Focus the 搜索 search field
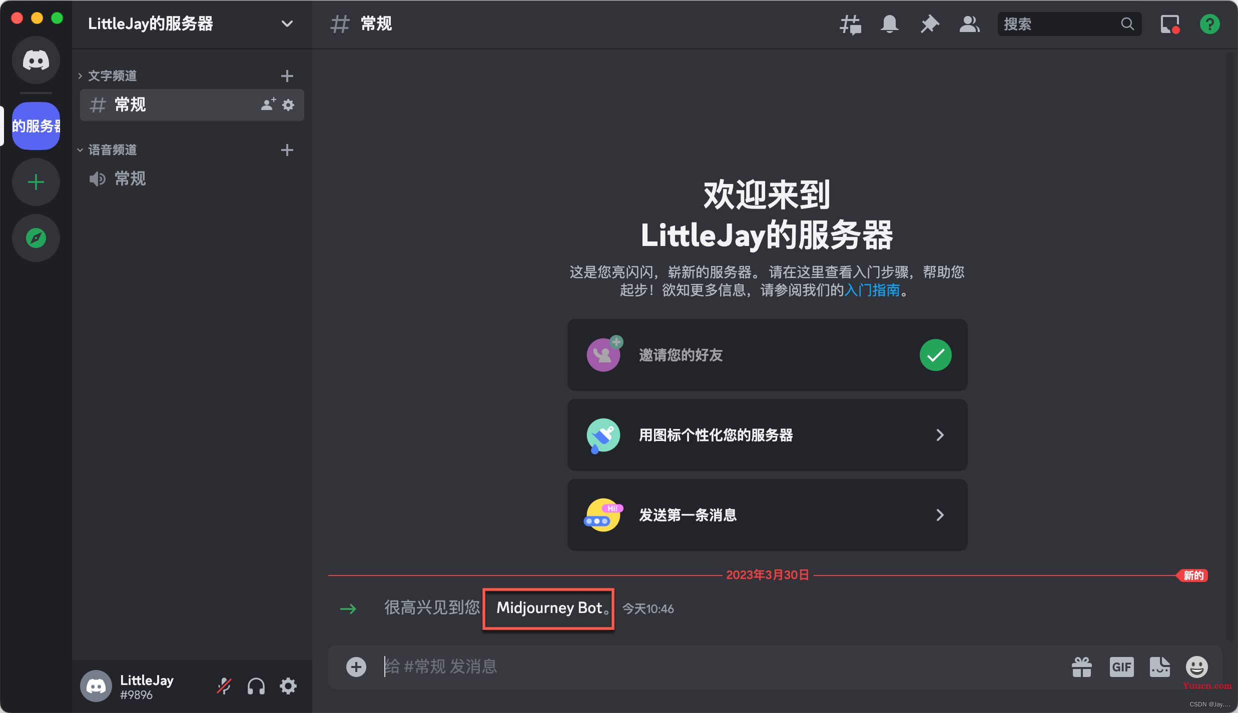 tap(1069, 24)
